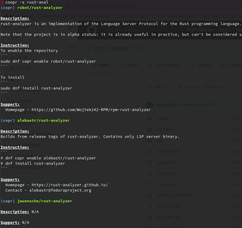This screenshot has width=242, height=228.
Task: Open README.md in main file list
Action: point(169,218)
